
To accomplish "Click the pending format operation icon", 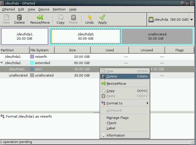I will pyautogui.click(x=3, y=116).
